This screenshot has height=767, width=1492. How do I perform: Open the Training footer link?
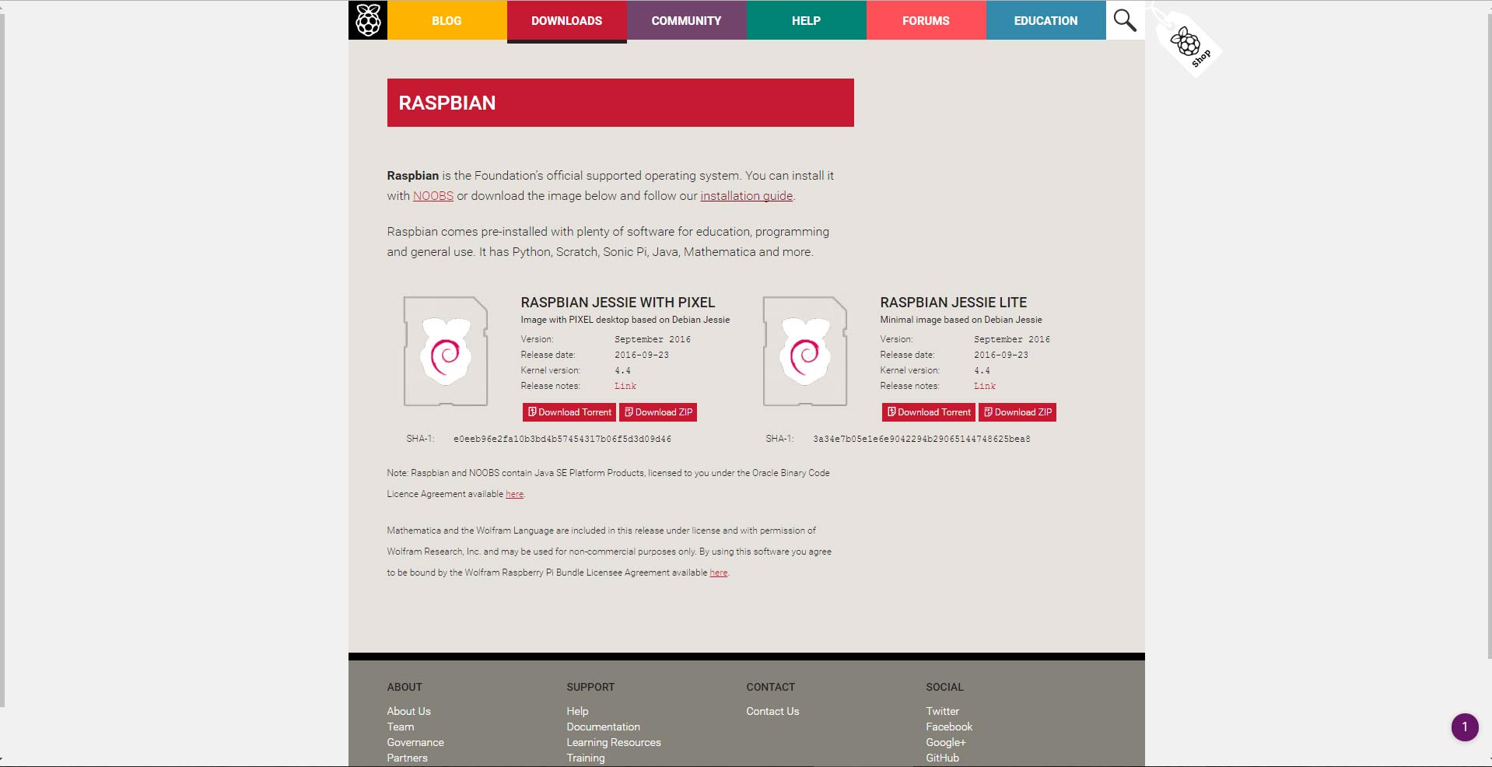[586, 758]
